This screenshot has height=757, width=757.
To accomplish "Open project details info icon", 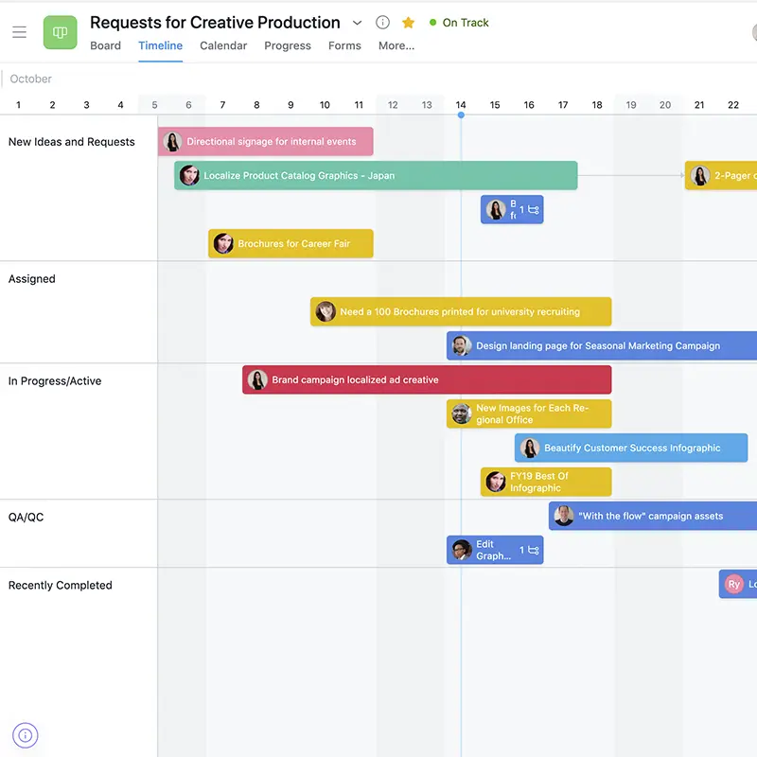I will [x=382, y=23].
